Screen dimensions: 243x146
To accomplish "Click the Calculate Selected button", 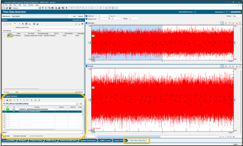I will click(20, 136).
